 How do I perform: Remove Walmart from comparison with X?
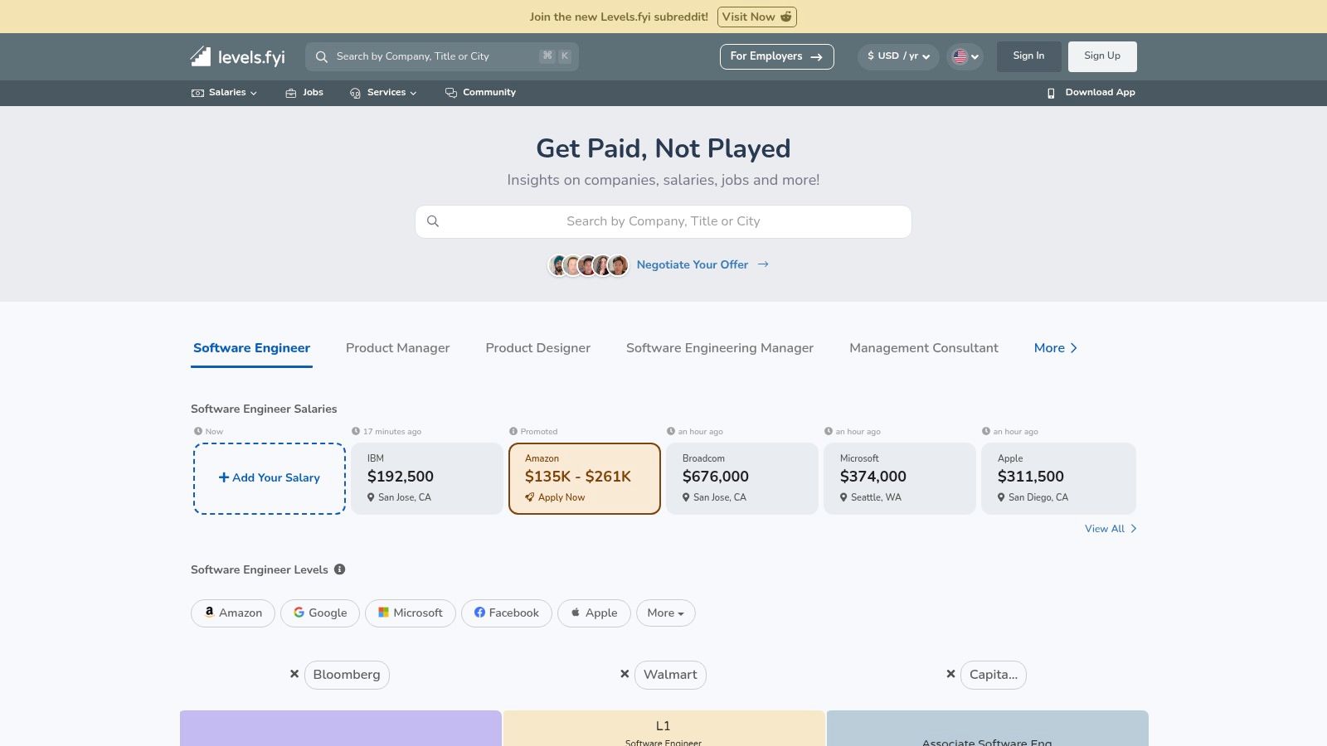[x=625, y=675]
